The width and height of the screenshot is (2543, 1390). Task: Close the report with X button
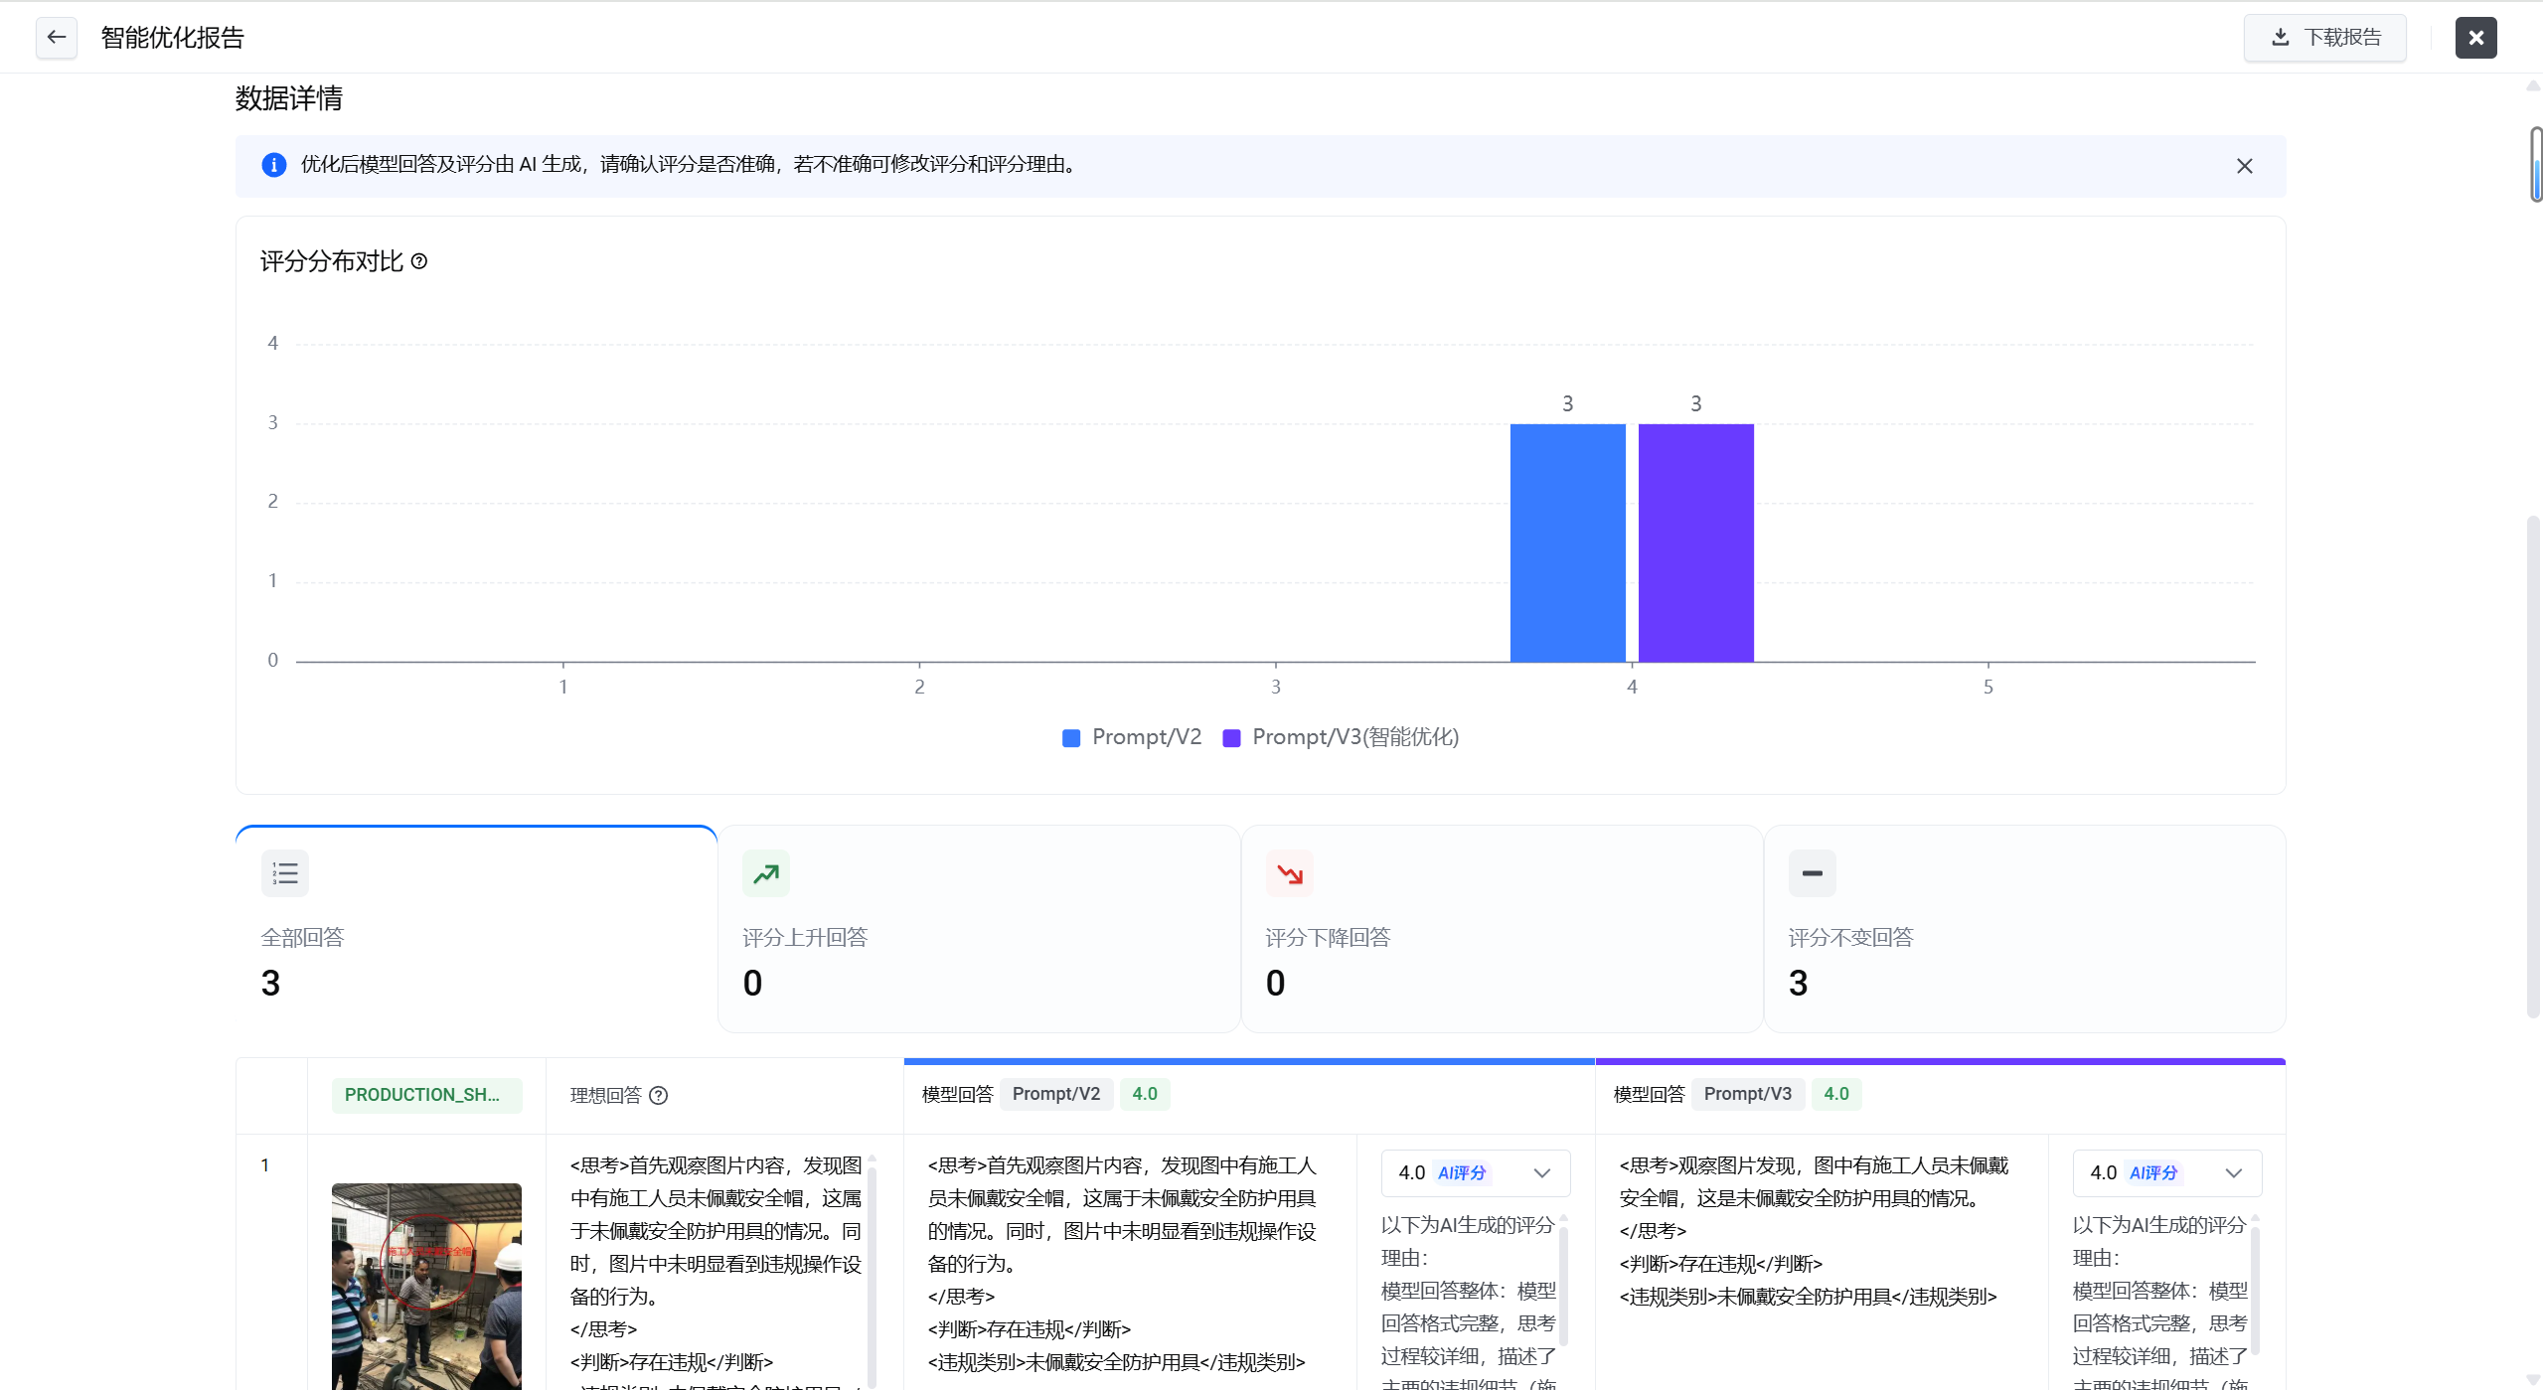pyautogui.click(x=2475, y=38)
